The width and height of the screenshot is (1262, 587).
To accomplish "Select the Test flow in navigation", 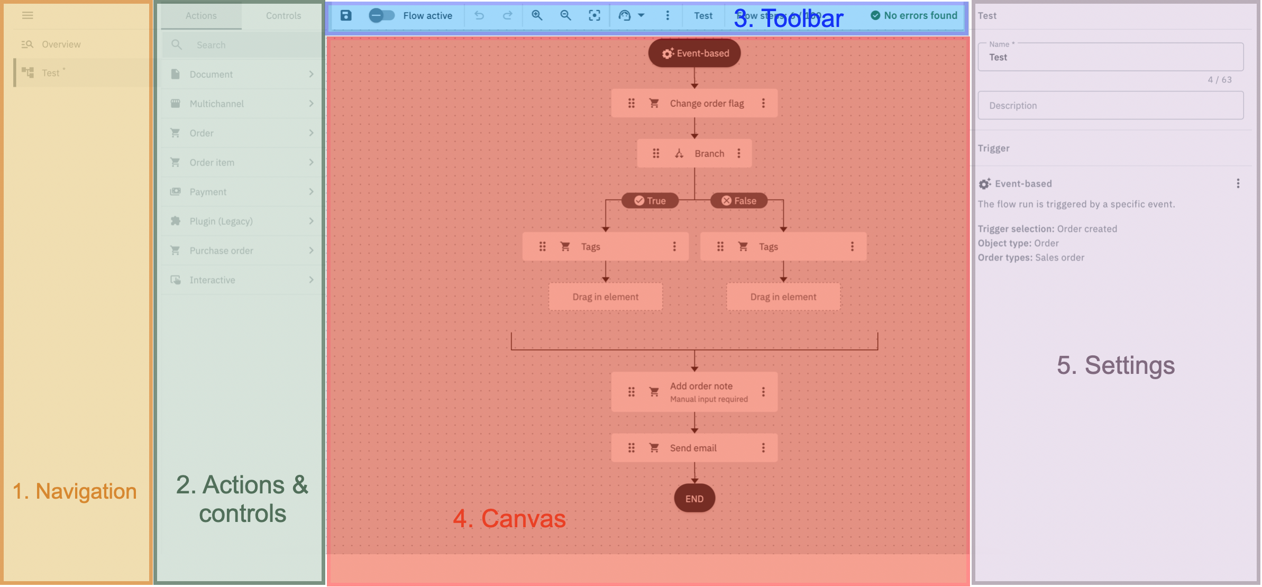I will click(82, 72).
